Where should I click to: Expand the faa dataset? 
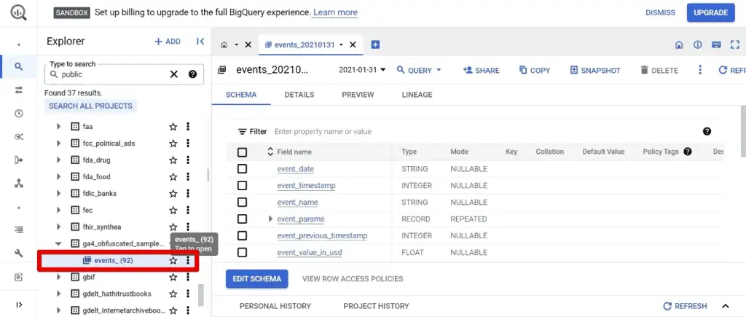click(58, 127)
